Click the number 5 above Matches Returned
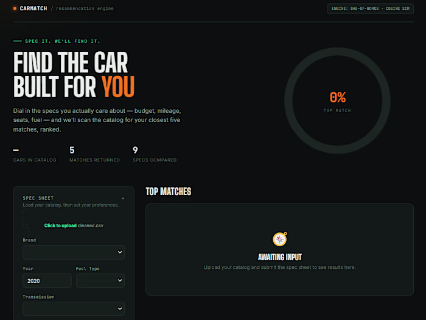The width and height of the screenshot is (426, 320). (72, 150)
